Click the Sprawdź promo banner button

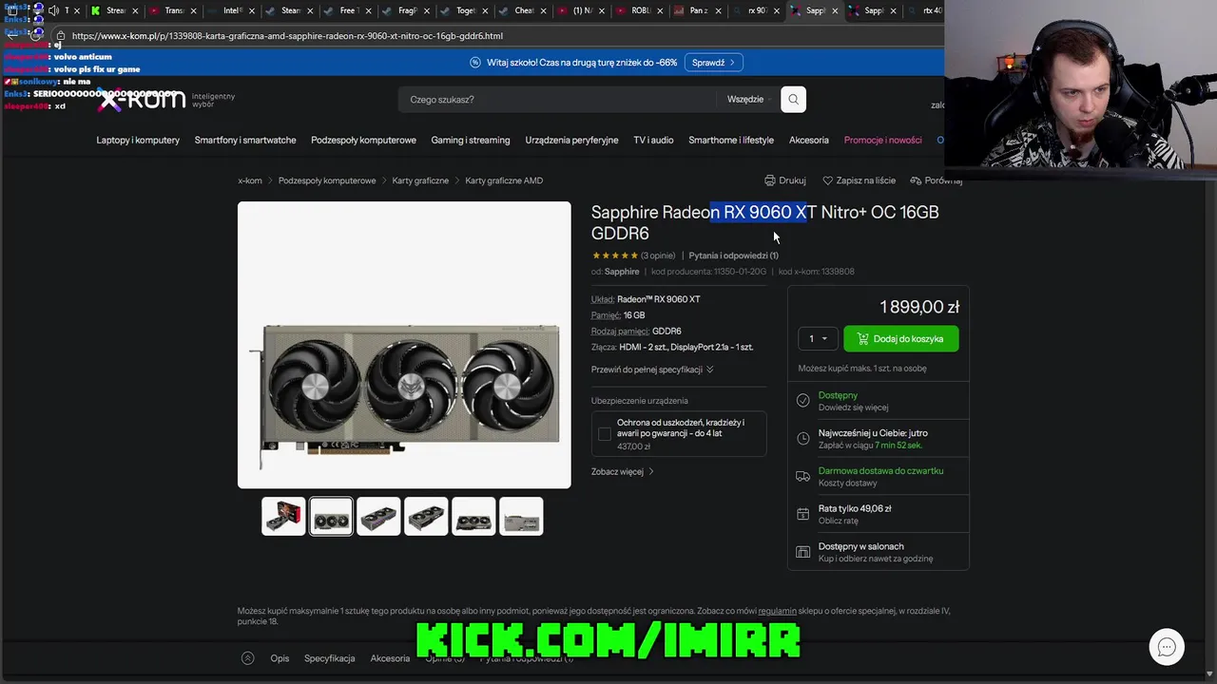click(713, 63)
